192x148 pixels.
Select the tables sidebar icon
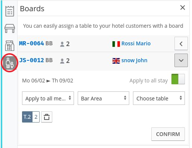[10, 28]
